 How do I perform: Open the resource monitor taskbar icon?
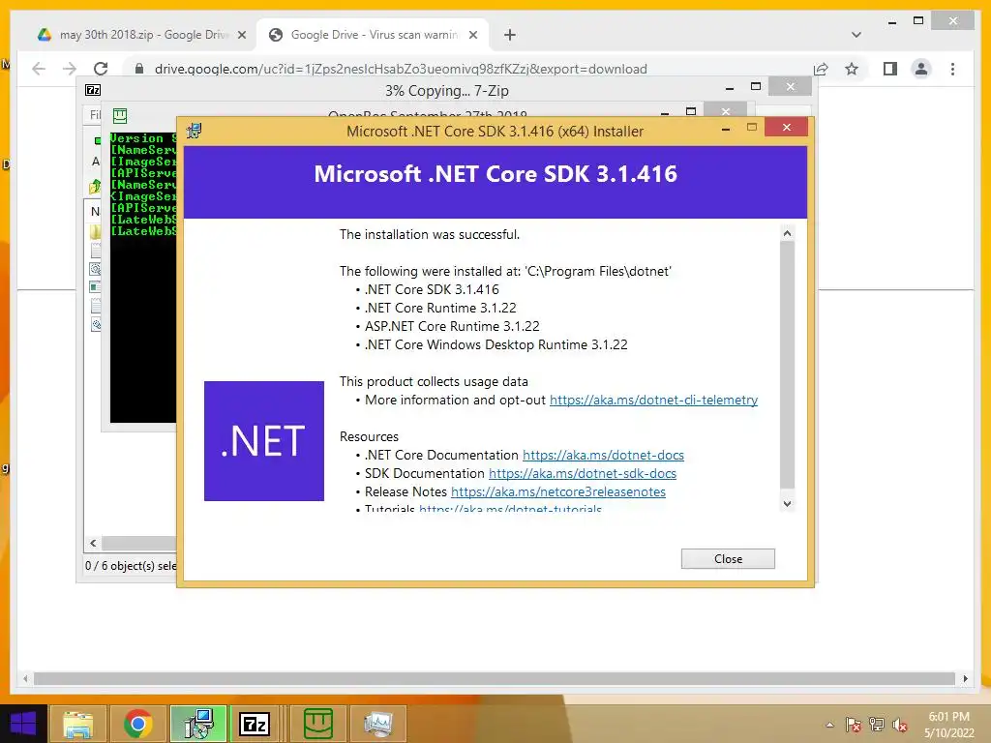pyautogui.click(x=378, y=724)
